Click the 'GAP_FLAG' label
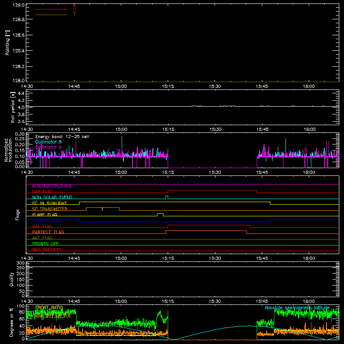Screen dimensions: 344x344 [x=42, y=192]
